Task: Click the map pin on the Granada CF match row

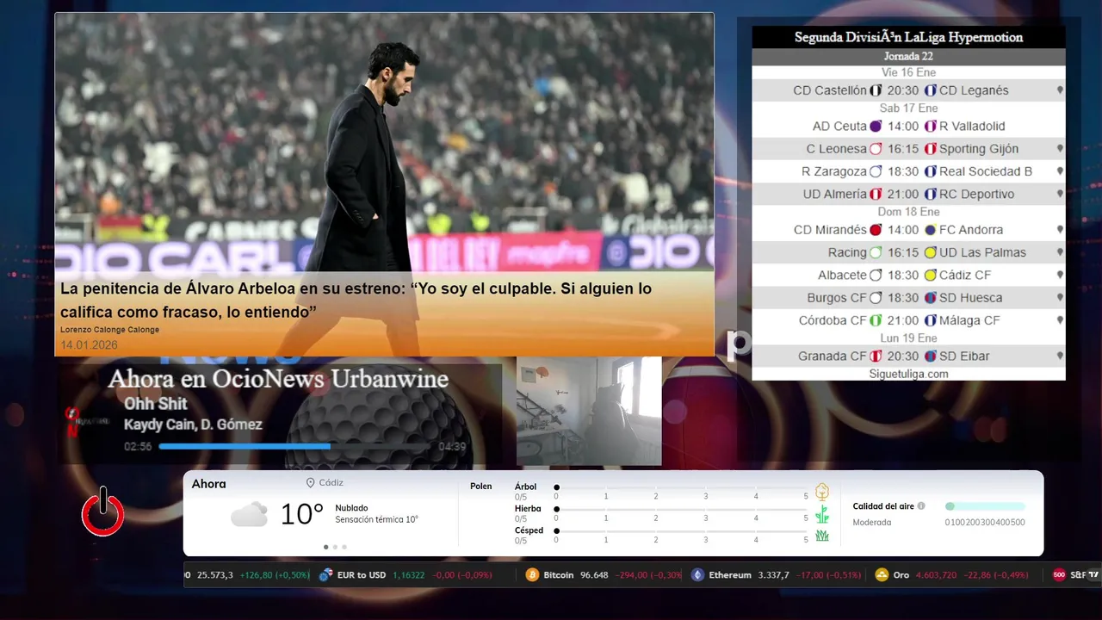Action: (x=1060, y=356)
